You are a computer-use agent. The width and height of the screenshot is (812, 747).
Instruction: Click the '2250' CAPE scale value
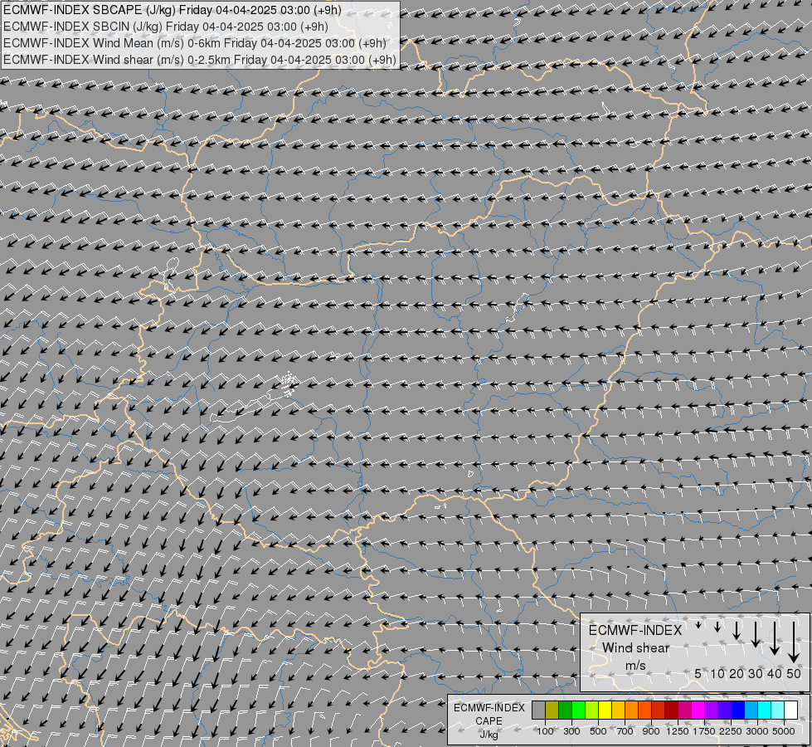[x=731, y=731]
